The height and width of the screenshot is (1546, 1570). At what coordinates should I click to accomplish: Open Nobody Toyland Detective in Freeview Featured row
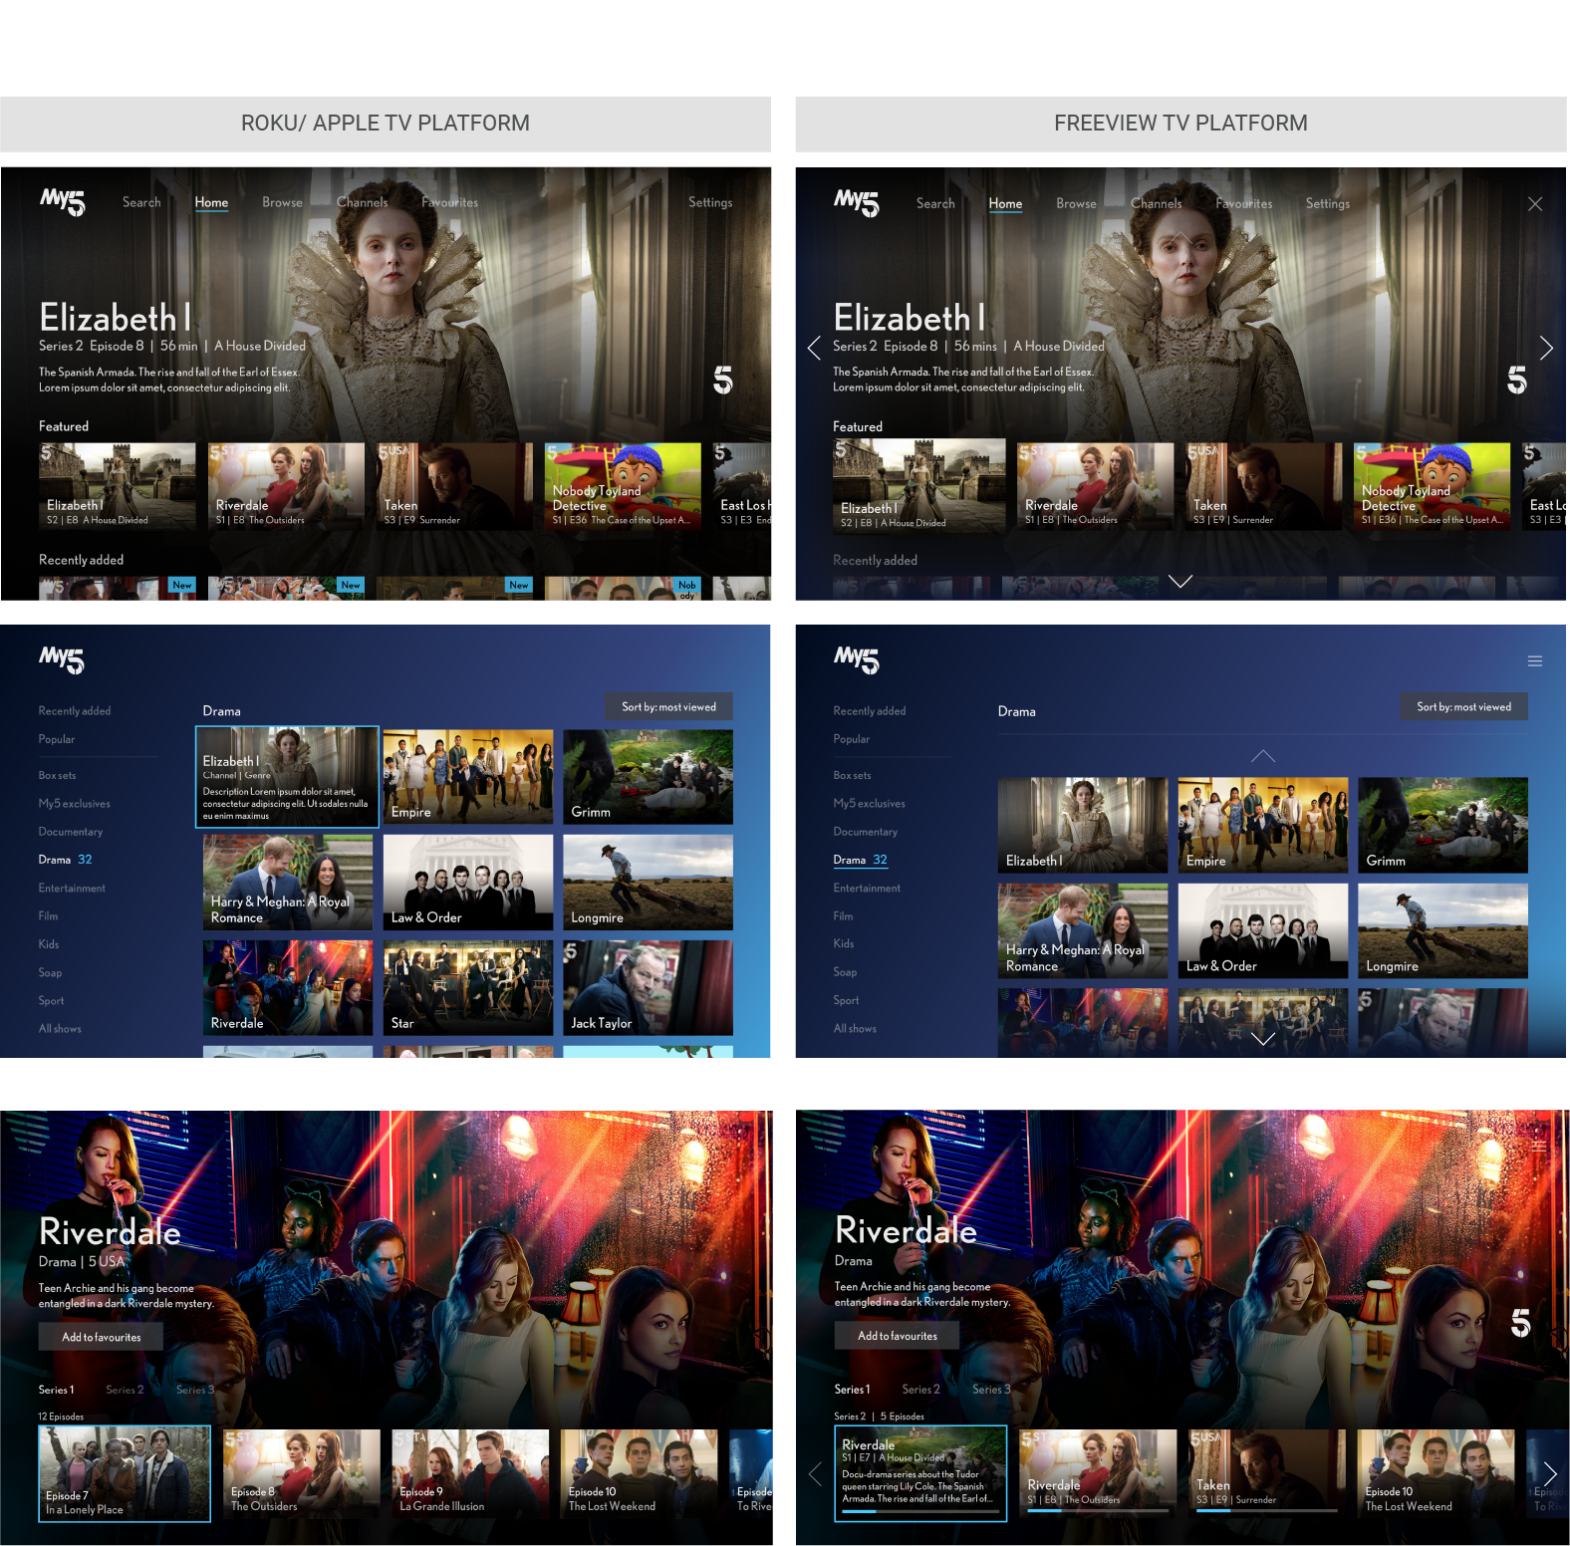pyautogui.click(x=1433, y=486)
